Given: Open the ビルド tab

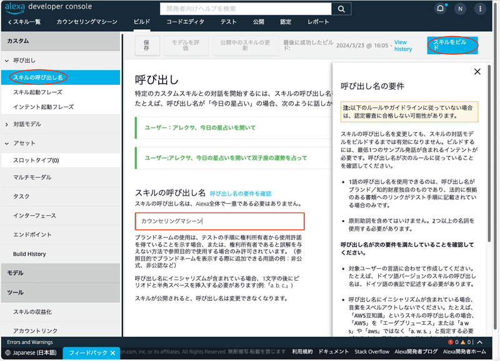Looking at the screenshot, I should coord(142,22).
